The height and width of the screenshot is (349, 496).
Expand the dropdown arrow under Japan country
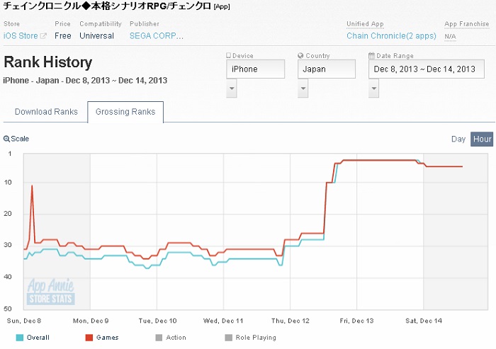coord(303,88)
